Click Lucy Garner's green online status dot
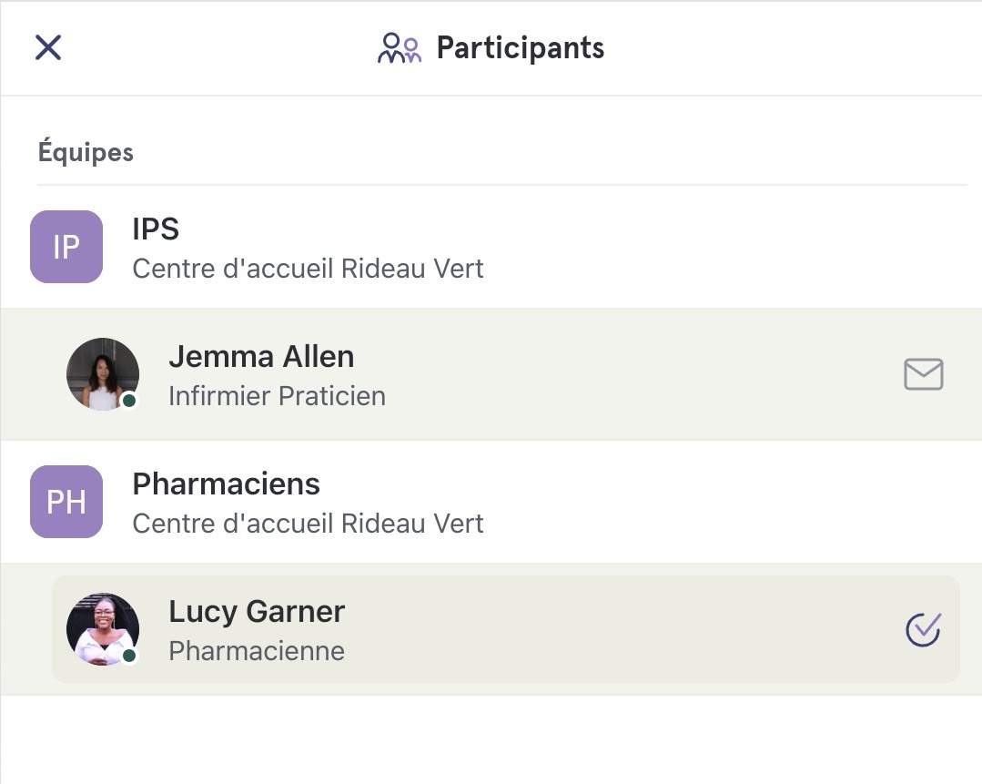The image size is (982, 784). pos(129,656)
